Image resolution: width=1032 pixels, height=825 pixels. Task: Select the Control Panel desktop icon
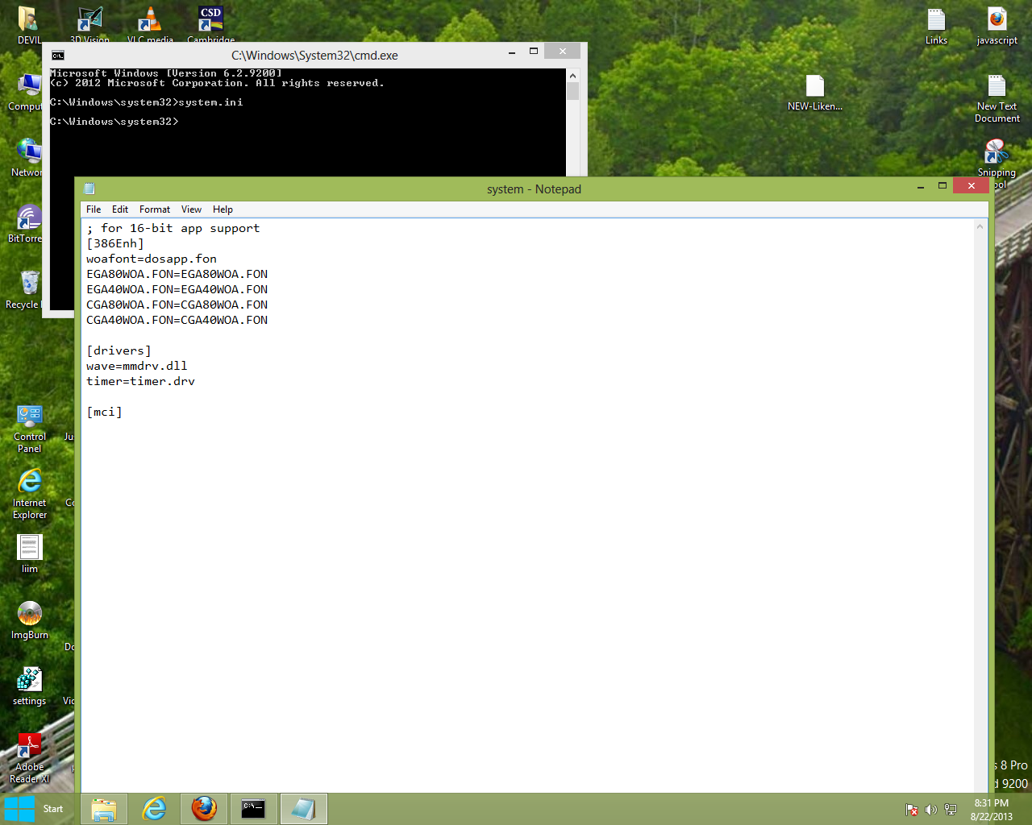coord(30,429)
